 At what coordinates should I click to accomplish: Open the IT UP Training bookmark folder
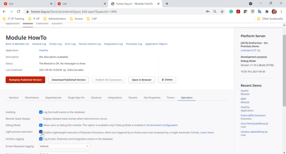pyautogui.click(x=13, y=19)
